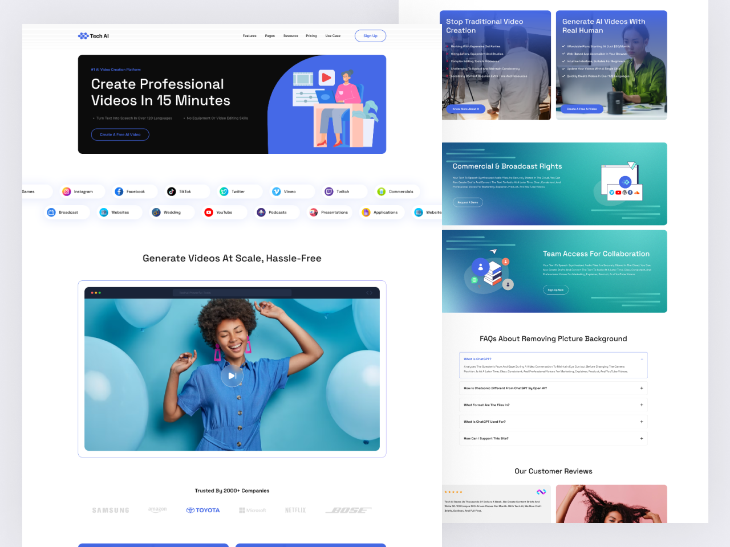
Task: Expand the What Format Are The Files In? FAQ
Action: 553,405
